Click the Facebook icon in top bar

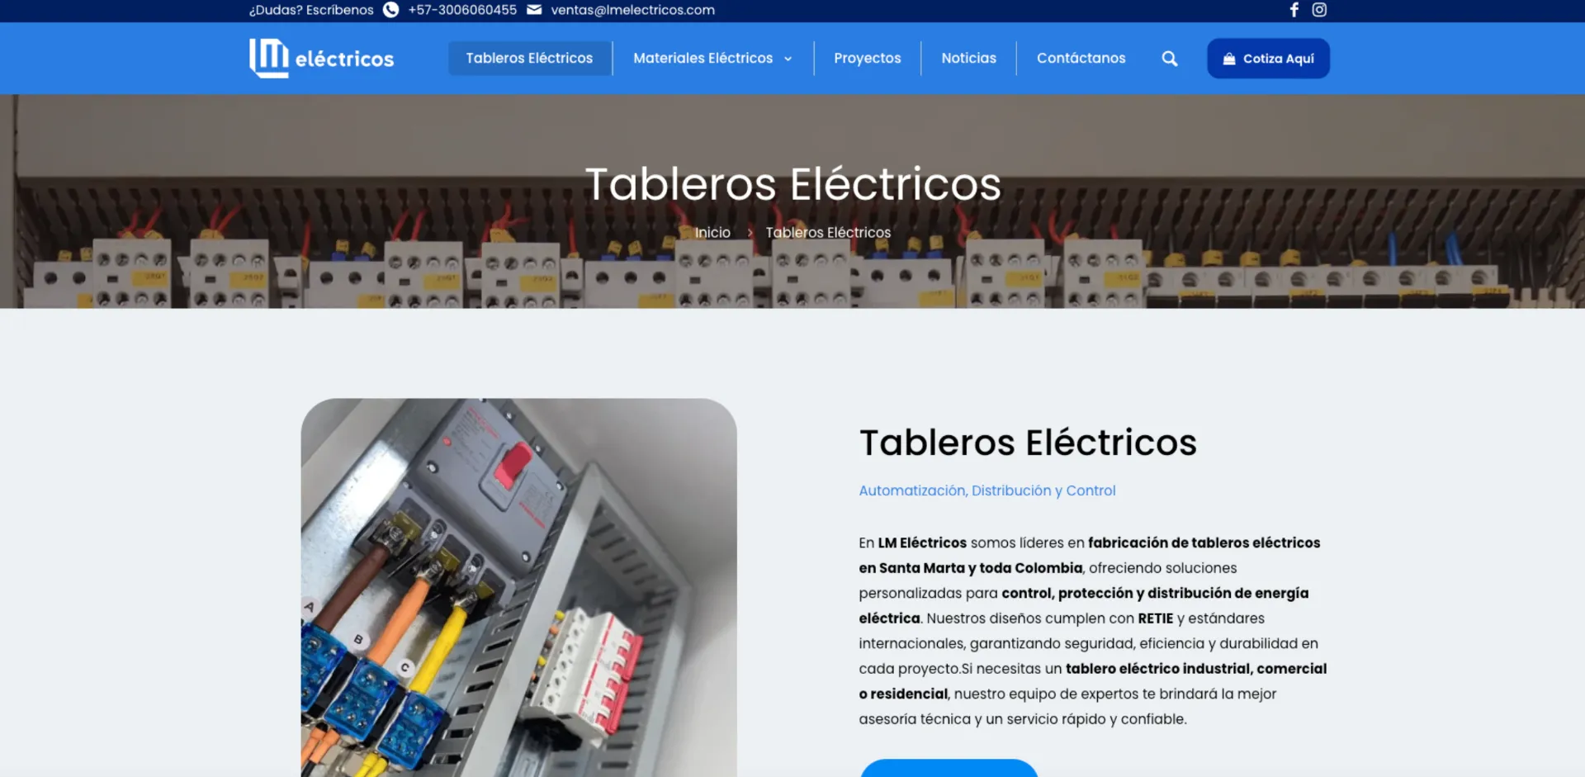1294,10
